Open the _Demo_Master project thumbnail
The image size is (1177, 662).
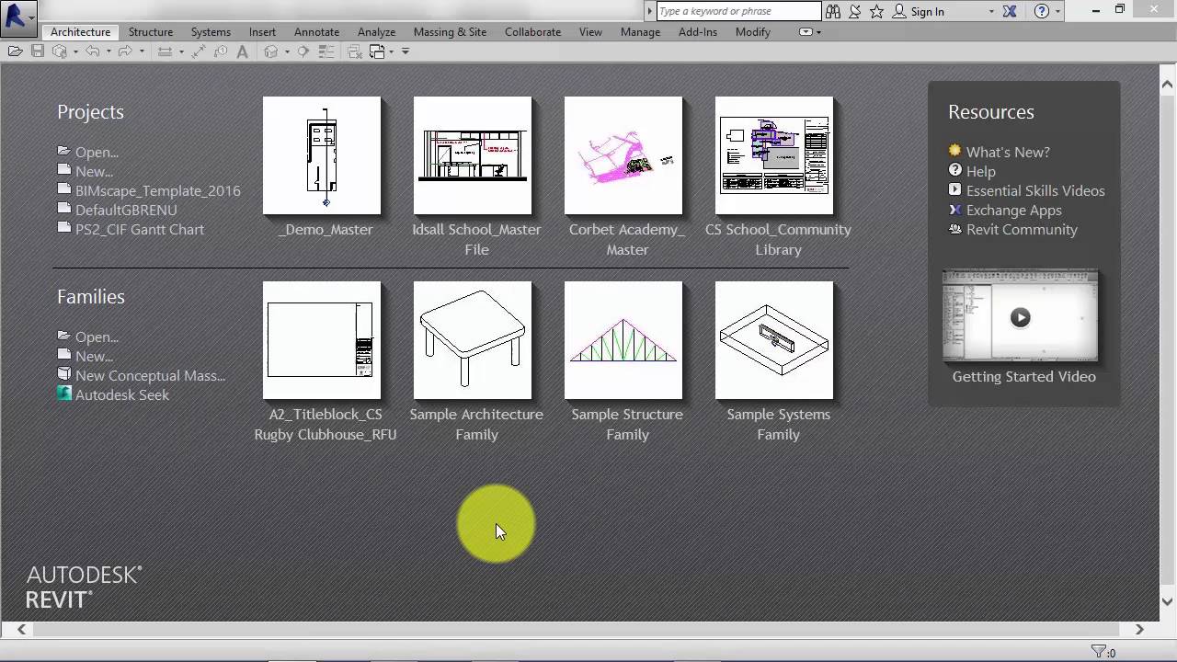click(x=322, y=155)
